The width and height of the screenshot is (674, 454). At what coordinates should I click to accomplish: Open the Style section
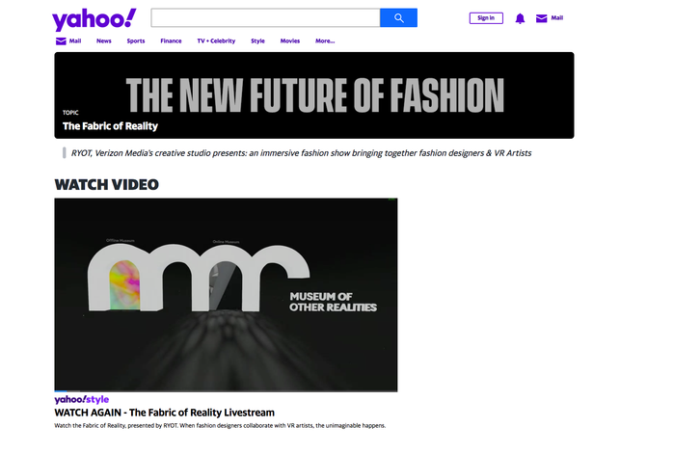pos(257,41)
